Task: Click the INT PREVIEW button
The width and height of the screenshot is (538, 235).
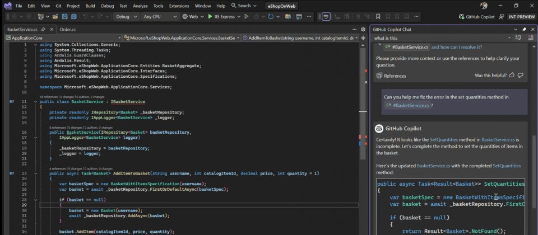Action: [x=521, y=16]
